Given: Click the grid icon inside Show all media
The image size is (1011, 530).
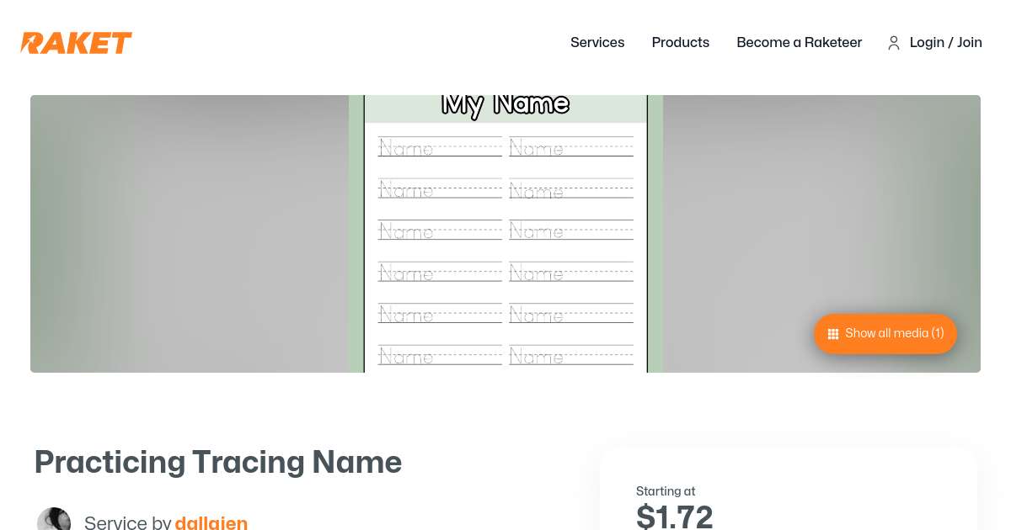Looking at the screenshot, I should pyautogui.click(x=833, y=333).
